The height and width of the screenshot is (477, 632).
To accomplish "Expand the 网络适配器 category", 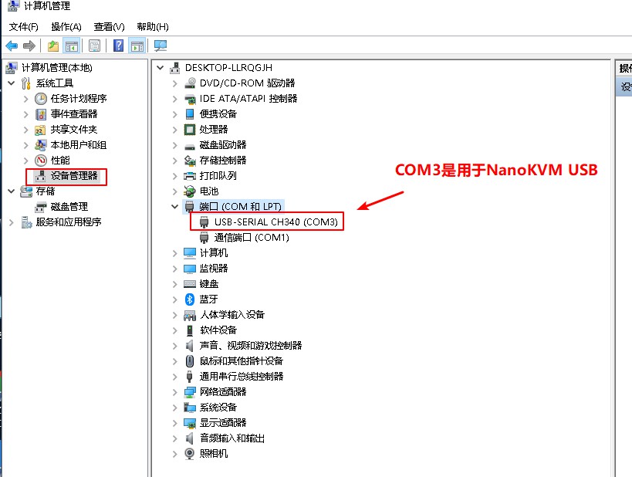I will [174, 392].
